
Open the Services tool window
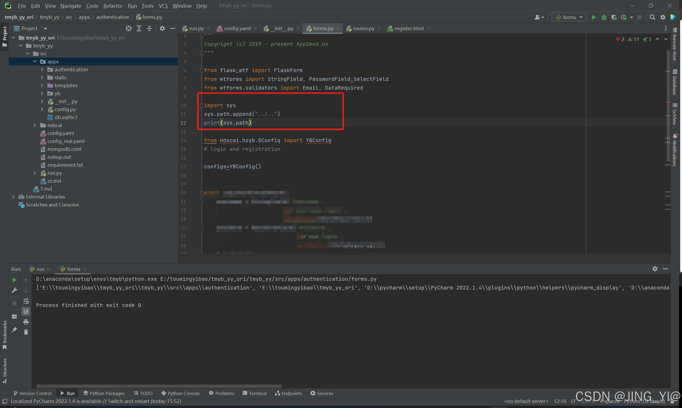click(x=322, y=393)
